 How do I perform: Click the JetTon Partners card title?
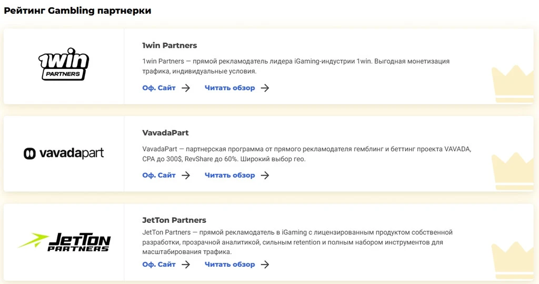pos(174,220)
